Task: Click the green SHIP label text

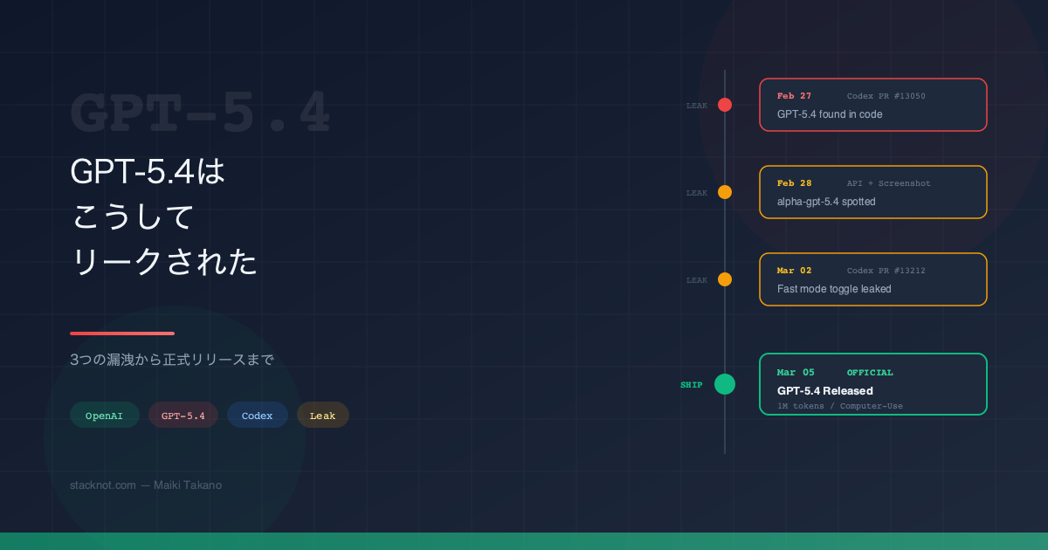Action: click(x=692, y=385)
